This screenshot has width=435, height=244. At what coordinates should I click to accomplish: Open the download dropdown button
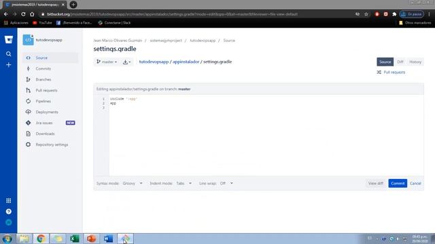(x=126, y=62)
